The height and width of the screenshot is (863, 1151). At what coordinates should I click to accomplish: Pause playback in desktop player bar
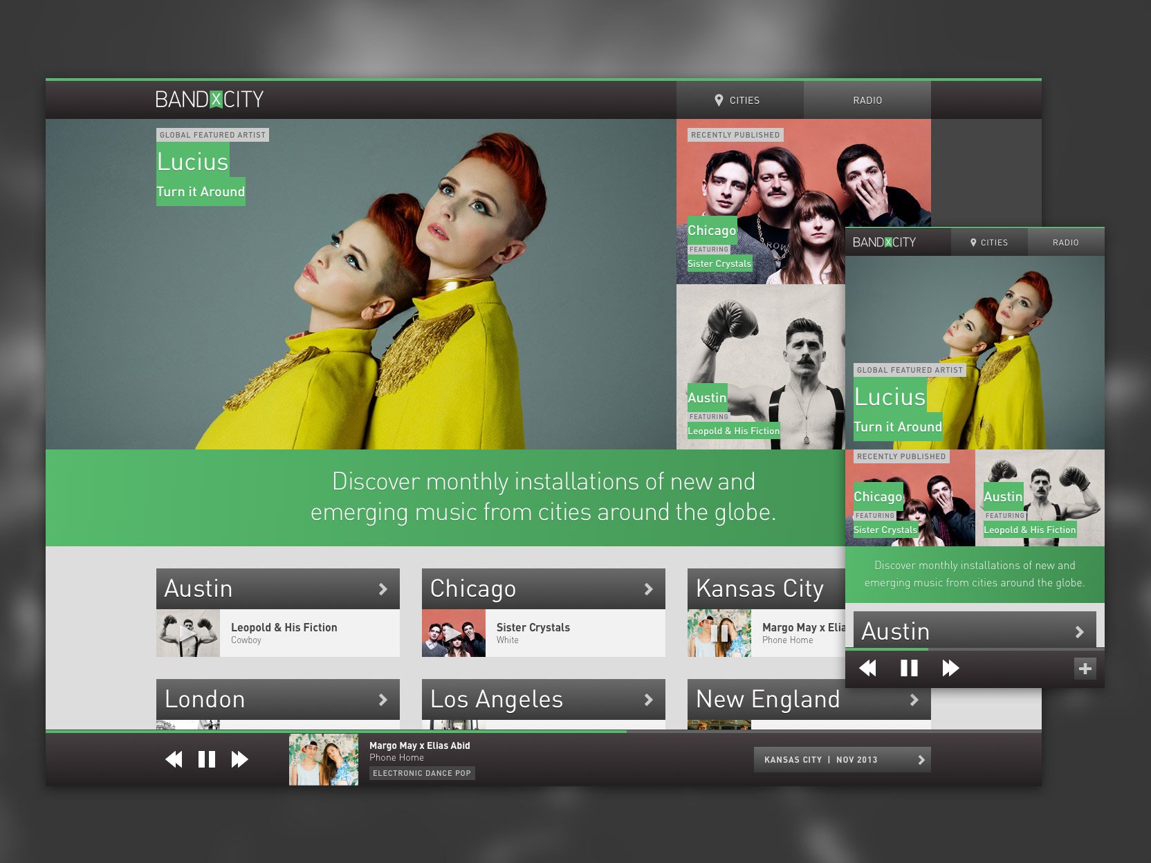tap(207, 759)
